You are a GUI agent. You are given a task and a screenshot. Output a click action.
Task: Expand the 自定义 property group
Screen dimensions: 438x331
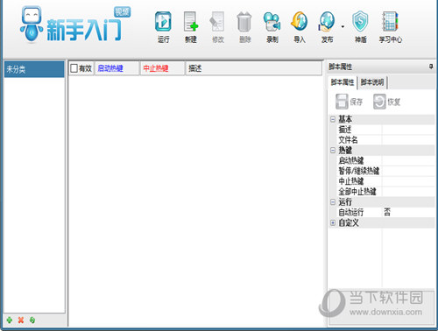click(333, 222)
